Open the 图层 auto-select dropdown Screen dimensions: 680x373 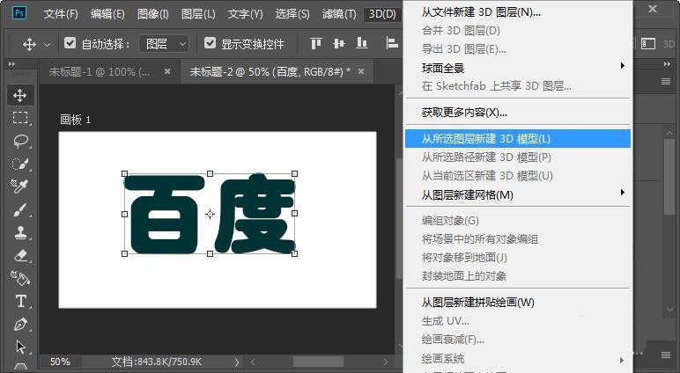pos(166,43)
